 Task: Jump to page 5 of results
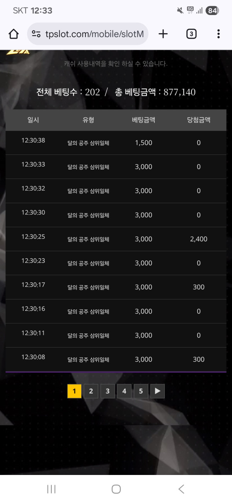141,391
